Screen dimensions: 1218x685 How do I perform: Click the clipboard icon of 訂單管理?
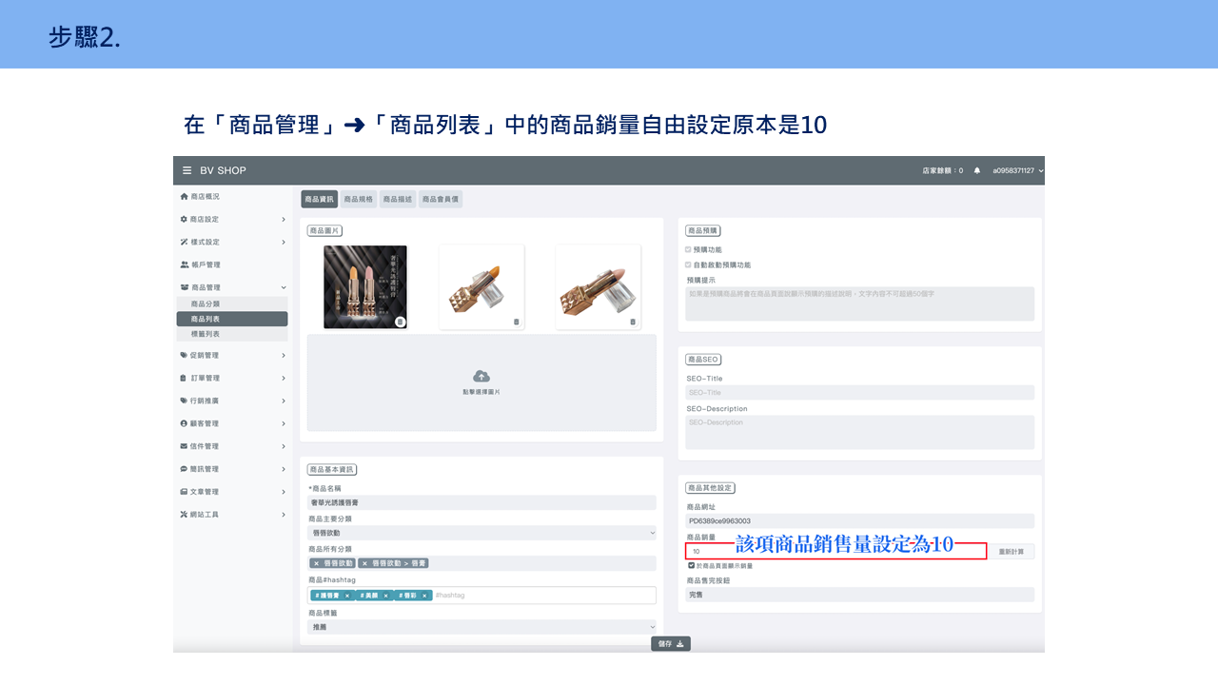(x=184, y=378)
